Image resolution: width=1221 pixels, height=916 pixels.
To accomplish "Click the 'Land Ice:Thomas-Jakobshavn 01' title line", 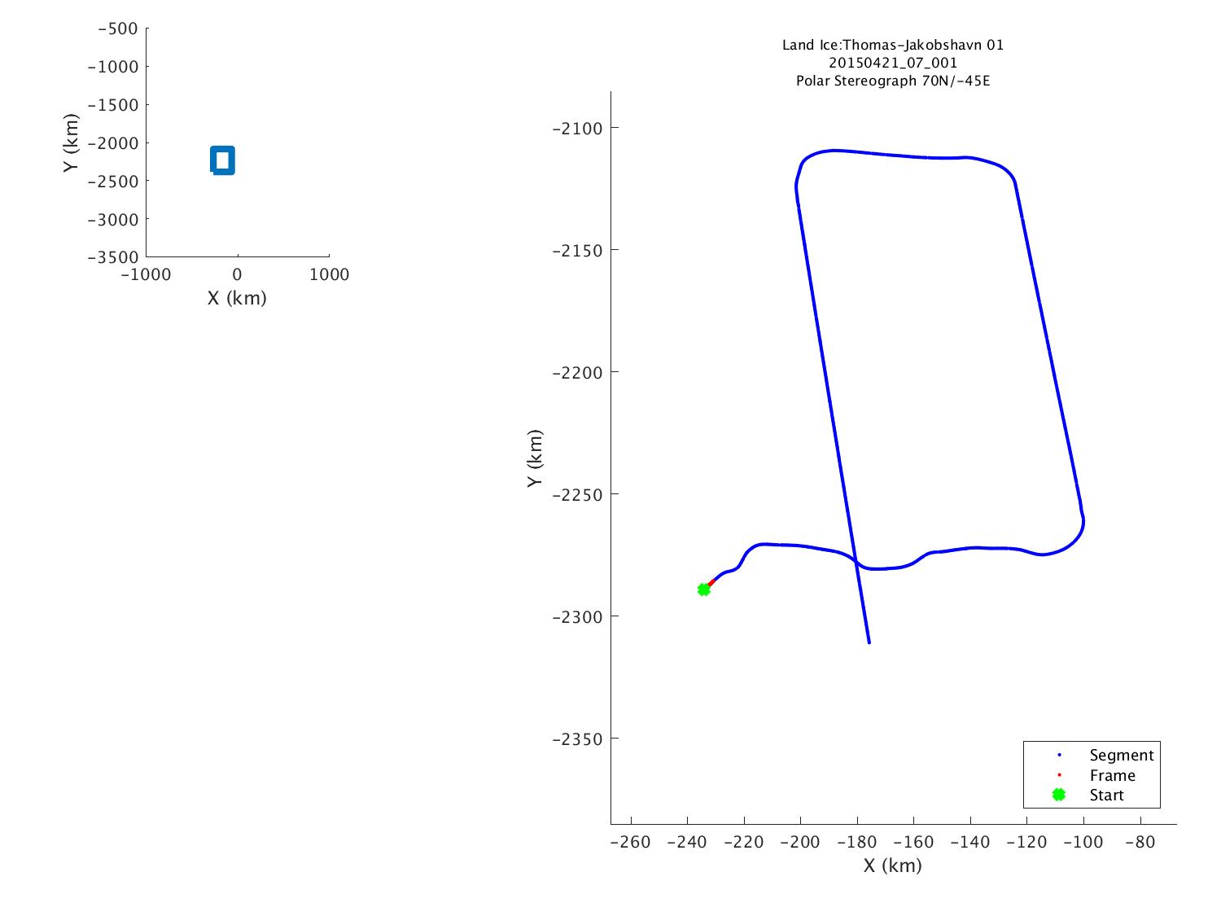I will pyautogui.click(x=893, y=45).
